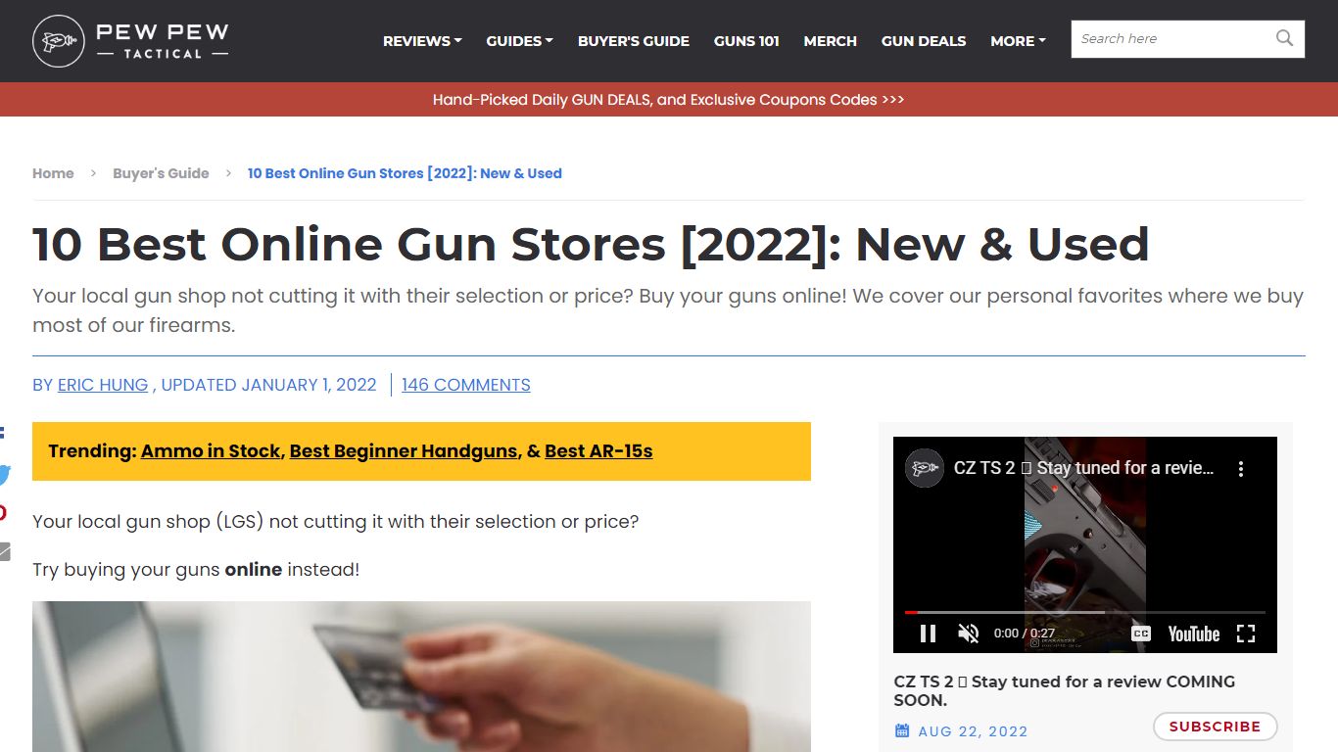Viewport: 1338px width, 752px height.
Task: Open Best Beginner Handguns link
Action: [404, 451]
